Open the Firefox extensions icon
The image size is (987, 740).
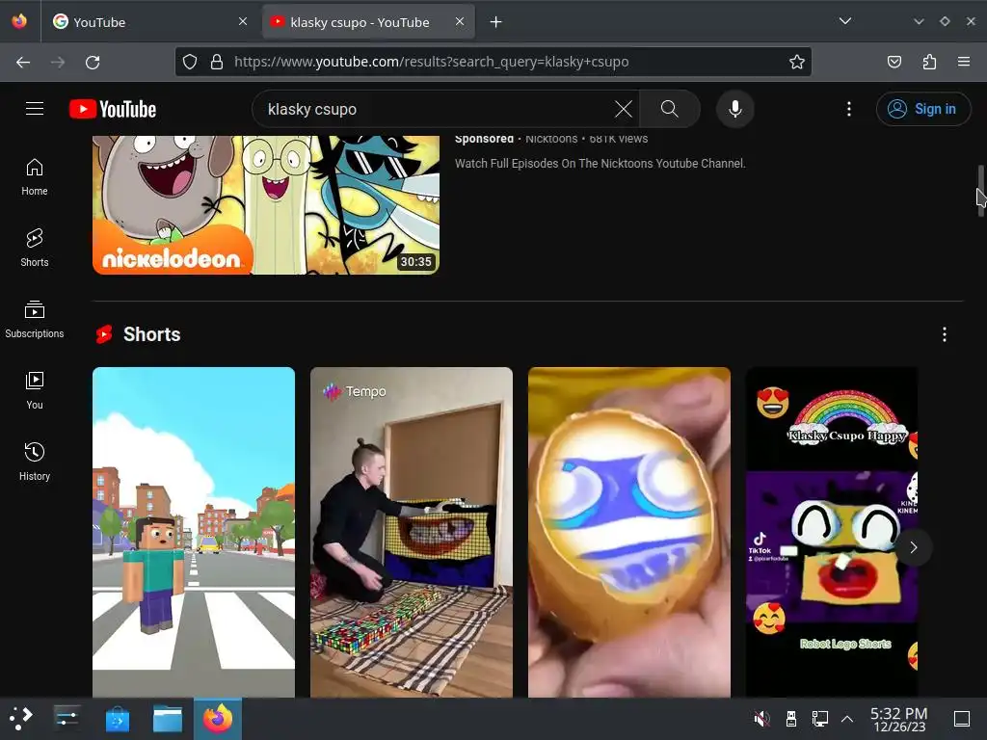point(929,62)
